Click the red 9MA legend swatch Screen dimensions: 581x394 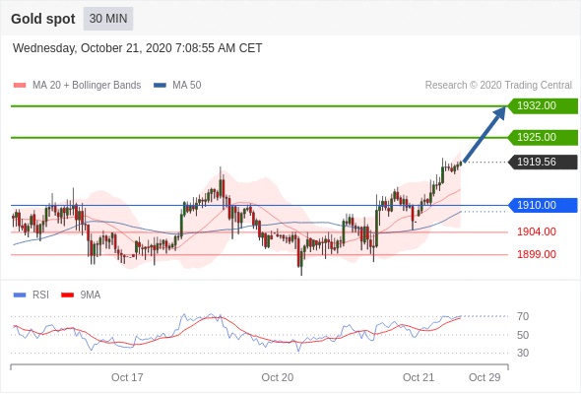(x=67, y=295)
